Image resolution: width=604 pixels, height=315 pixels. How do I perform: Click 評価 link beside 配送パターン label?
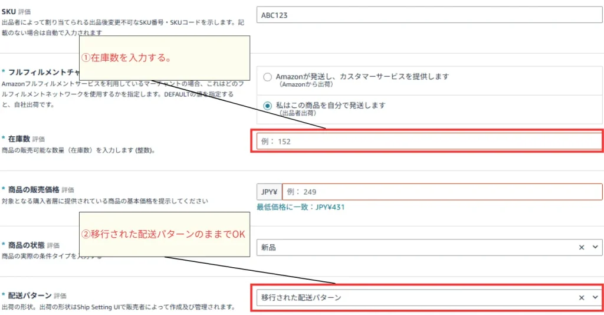click(x=60, y=296)
